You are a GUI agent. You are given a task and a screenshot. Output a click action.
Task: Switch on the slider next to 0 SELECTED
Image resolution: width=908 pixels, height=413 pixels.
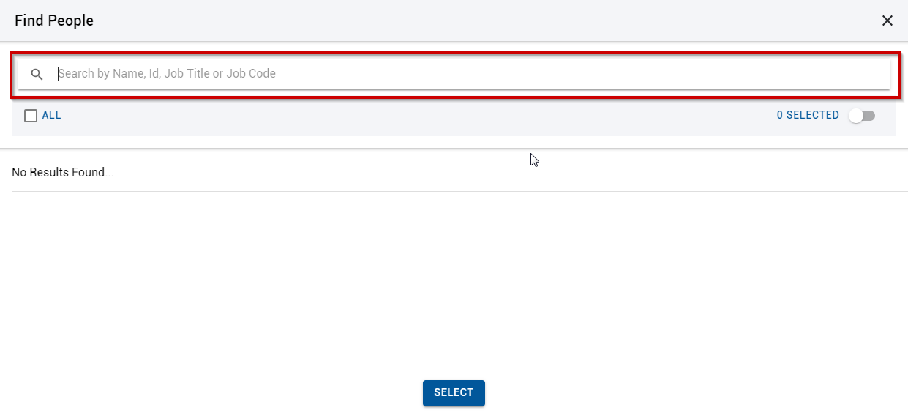click(x=862, y=116)
